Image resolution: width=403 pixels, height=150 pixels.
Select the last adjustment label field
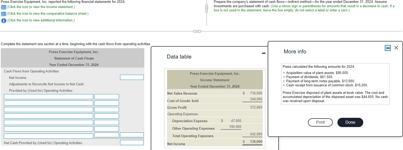tap(49, 136)
